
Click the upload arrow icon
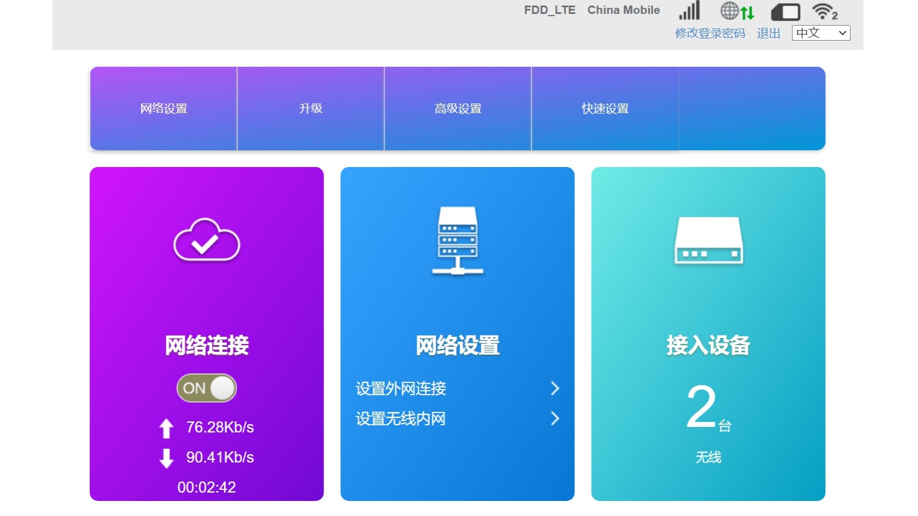click(166, 428)
